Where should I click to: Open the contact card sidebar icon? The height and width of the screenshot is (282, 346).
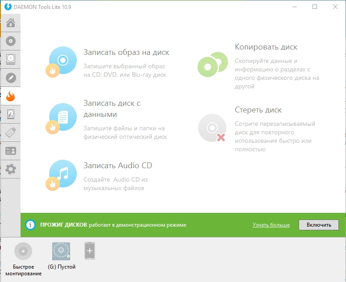click(x=11, y=151)
